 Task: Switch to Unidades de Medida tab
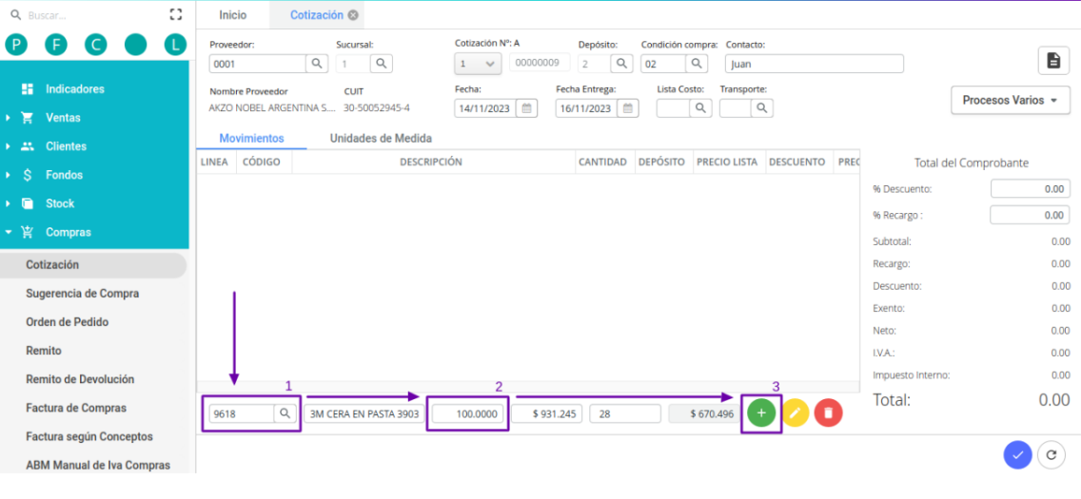pyautogui.click(x=381, y=139)
